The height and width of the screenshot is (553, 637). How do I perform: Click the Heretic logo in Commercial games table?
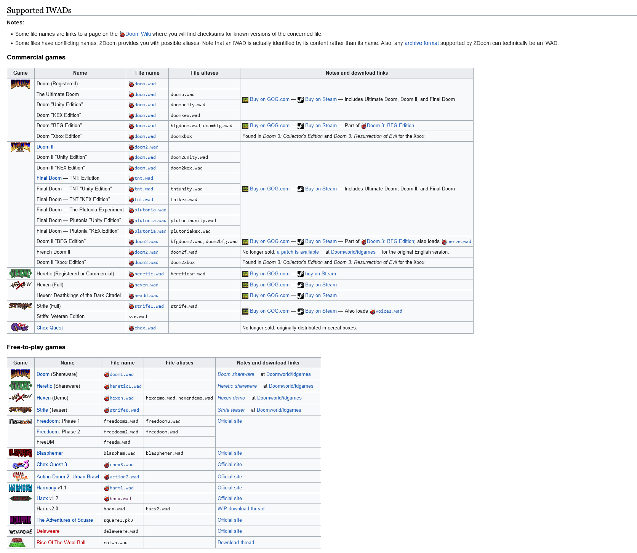(x=21, y=273)
